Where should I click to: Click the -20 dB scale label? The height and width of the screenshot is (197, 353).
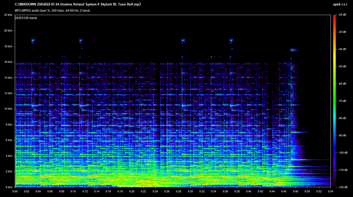pos(342,15)
